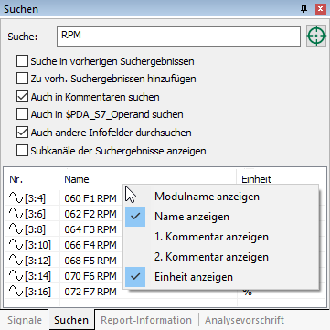Screen dimensions: 330x330
Task: Select result 060 F1 RPM
Action: [90, 198]
